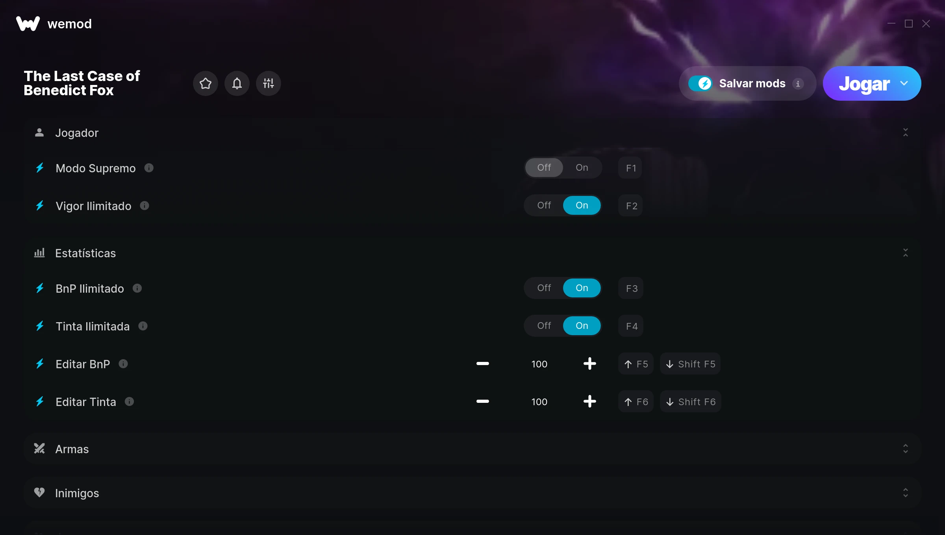Show info icon next to Salvar mods

coord(798,84)
